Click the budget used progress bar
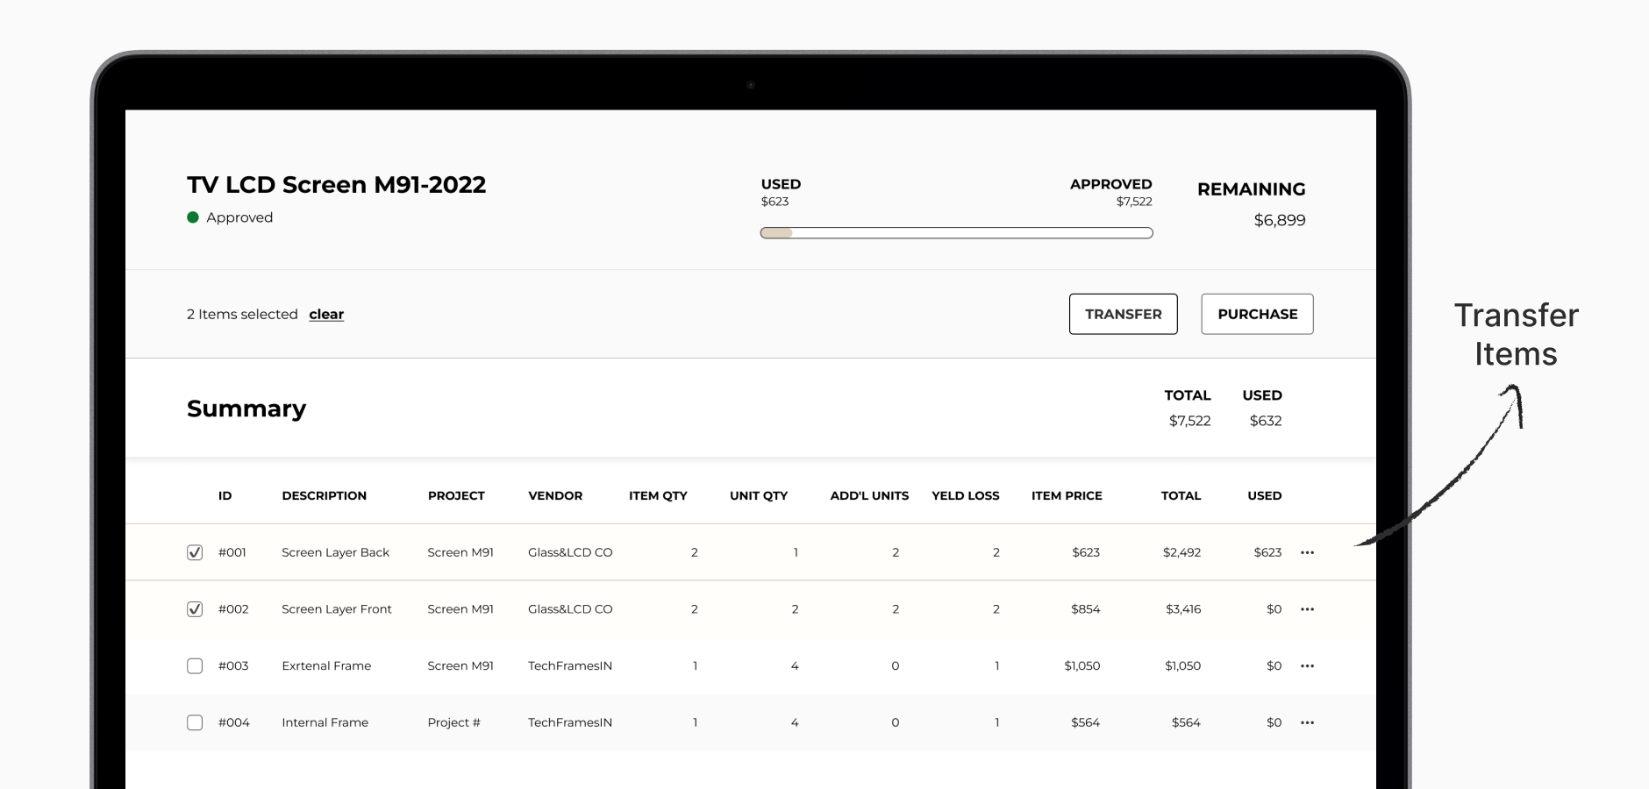The width and height of the screenshot is (1649, 789). click(956, 233)
